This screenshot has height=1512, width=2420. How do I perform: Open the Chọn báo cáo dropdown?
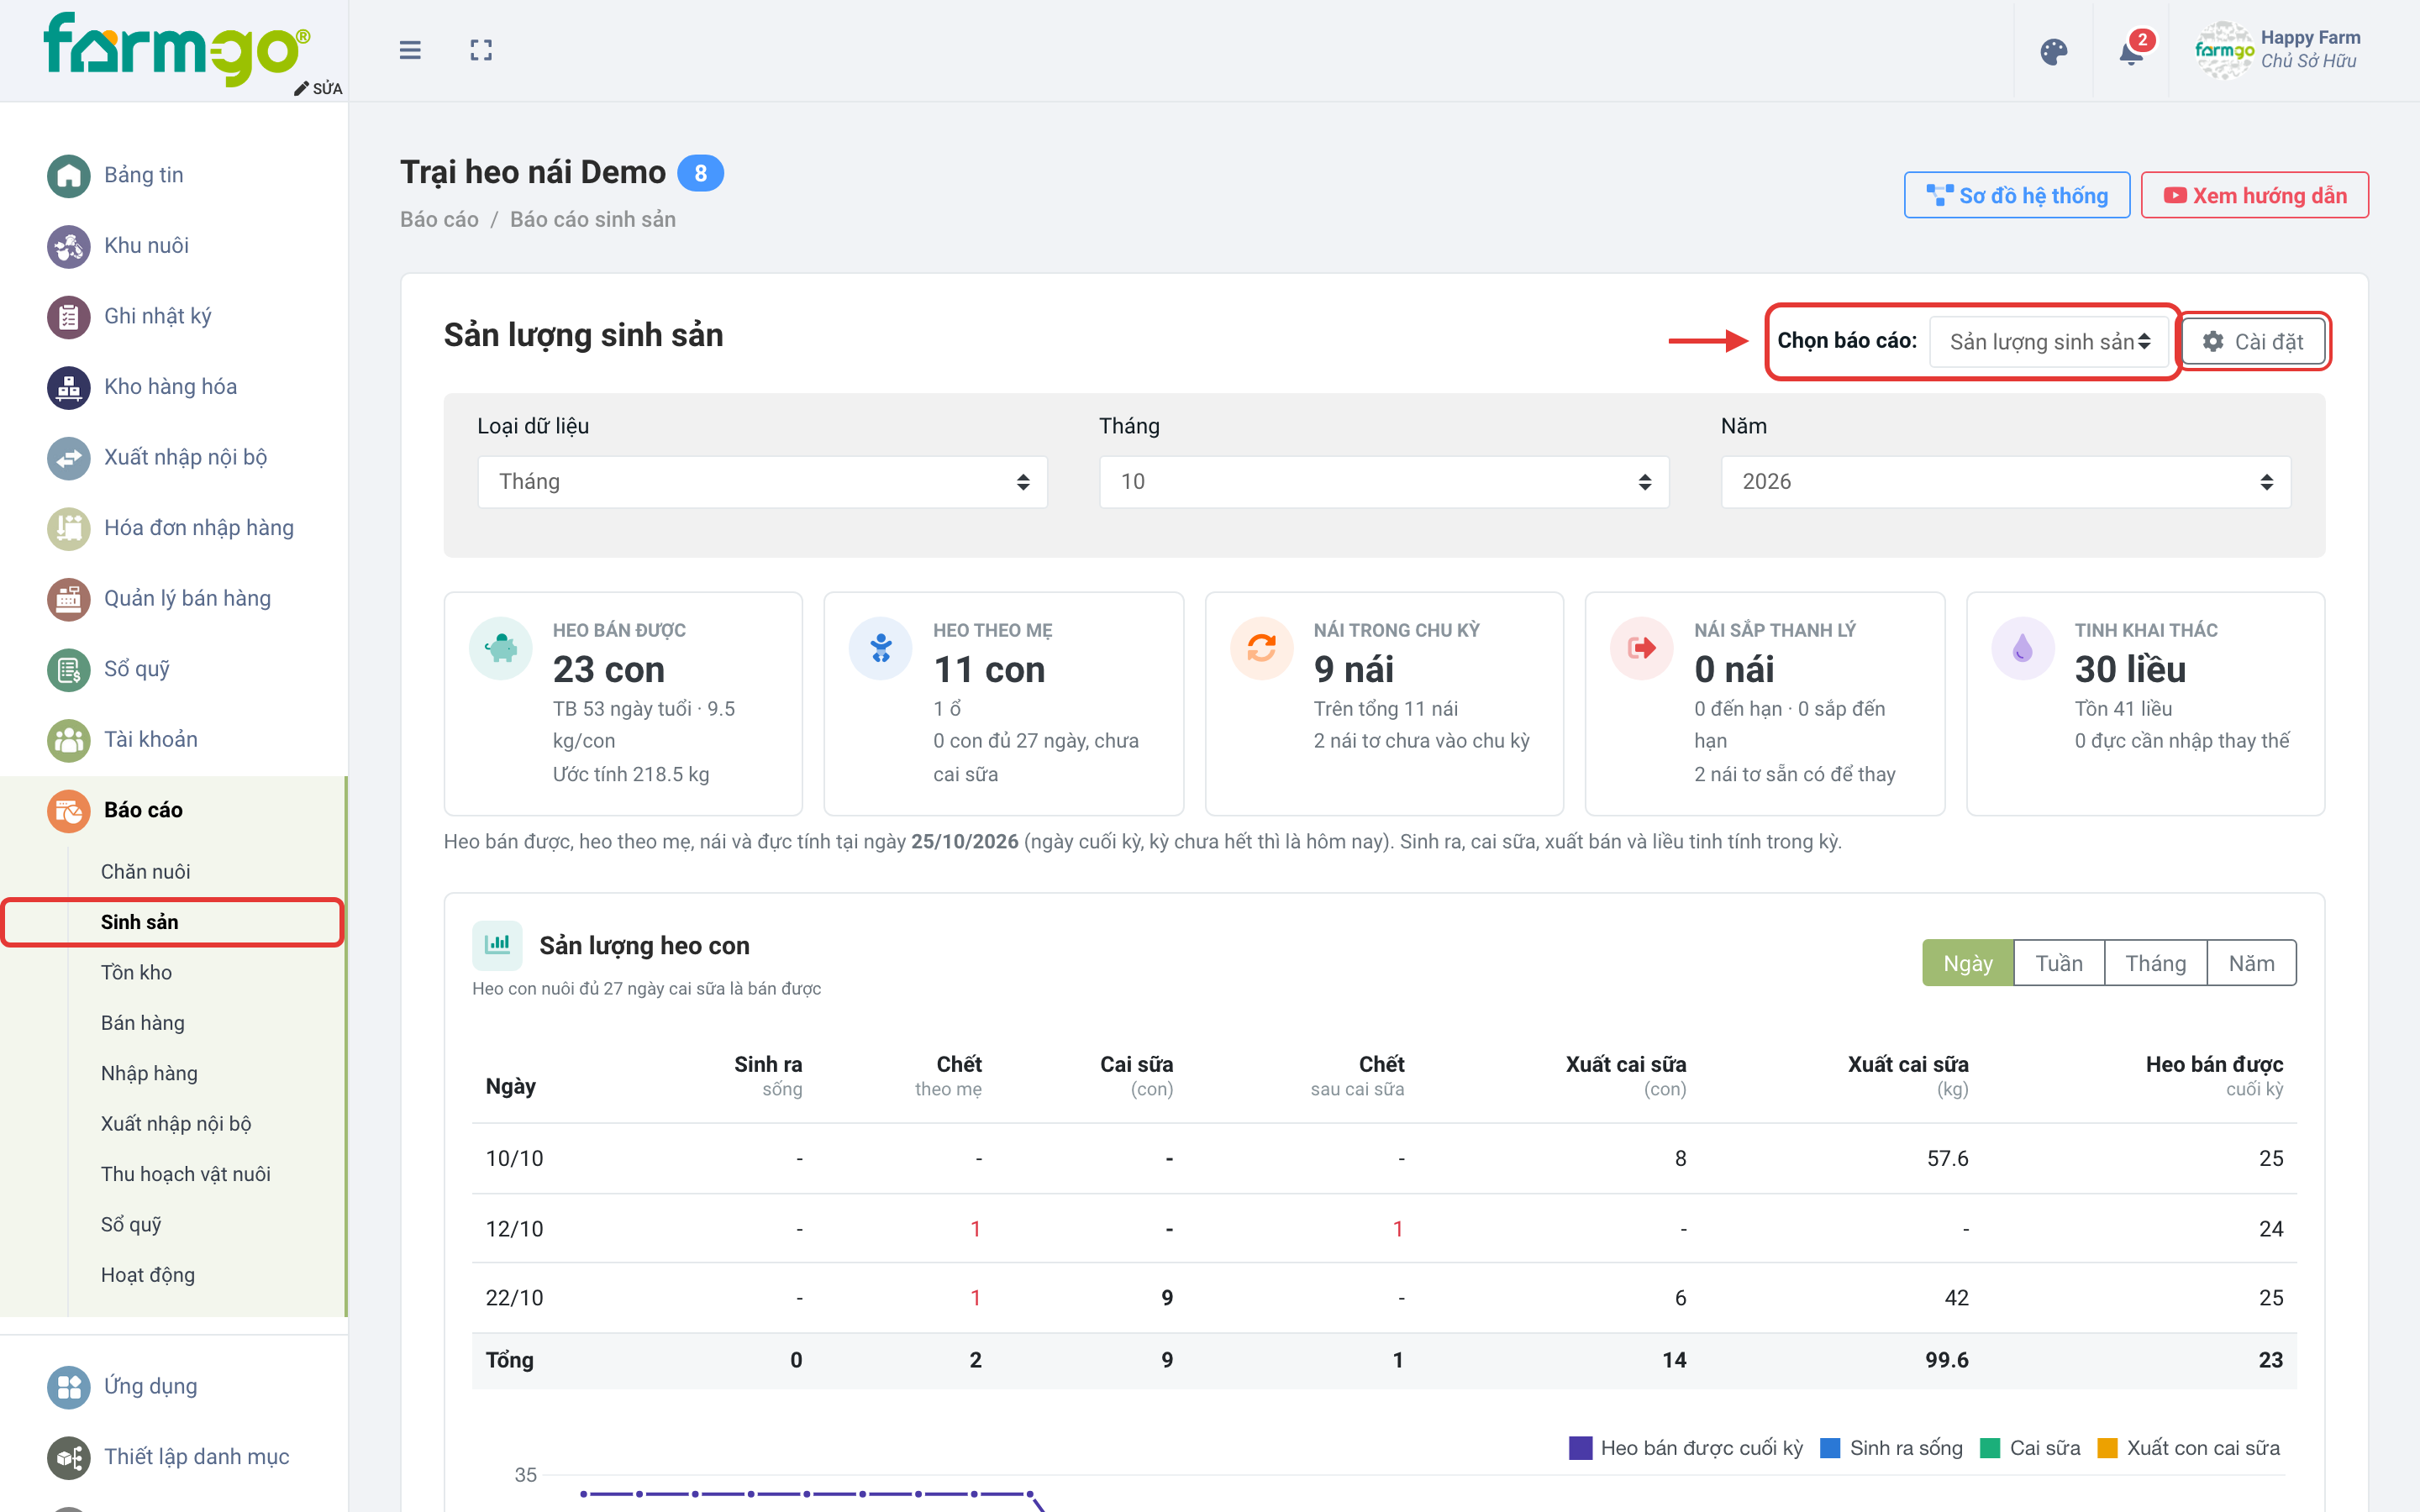pos(2049,342)
